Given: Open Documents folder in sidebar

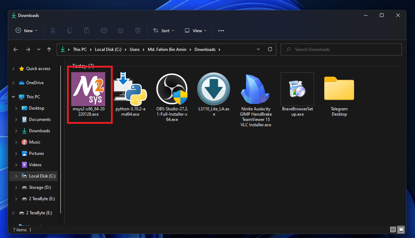Looking at the screenshot, I should [36, 120].
